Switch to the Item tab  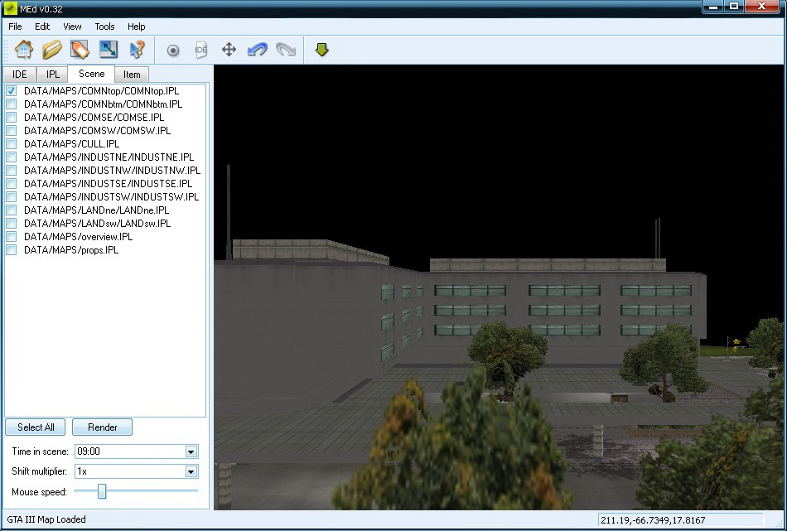(x=132, y=75)
